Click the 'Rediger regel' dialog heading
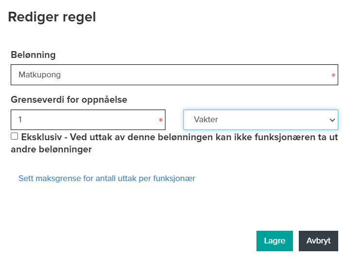Viewport: 346px width, 260px height. (x=52, y=17)
